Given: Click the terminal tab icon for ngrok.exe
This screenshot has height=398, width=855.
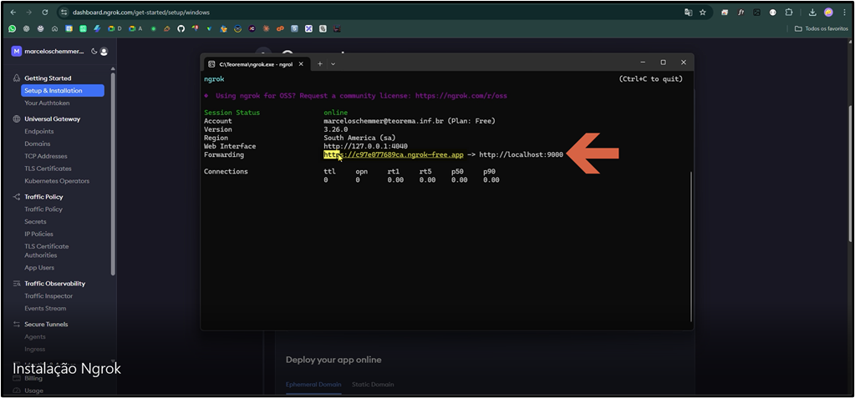Looking at the screenshot, I should (211, 63).
